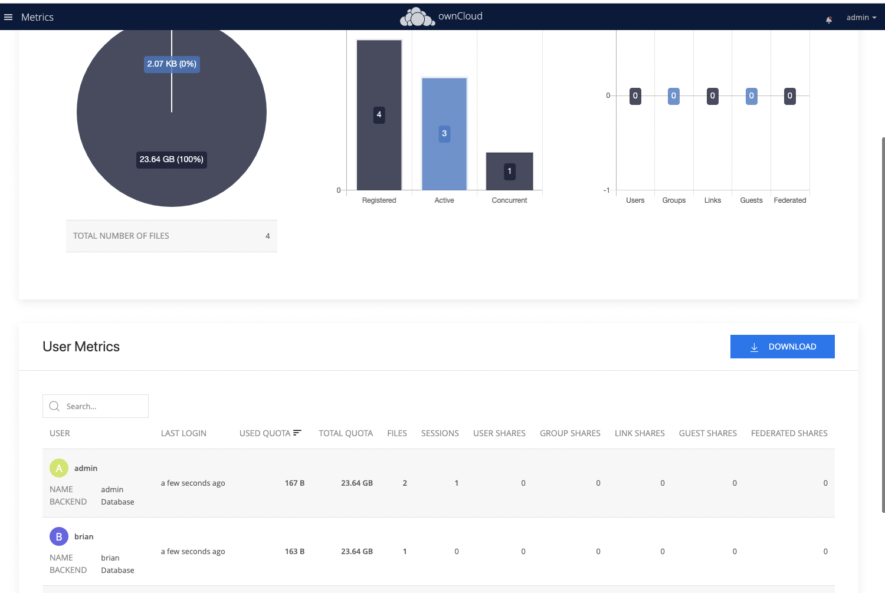
Task: Sort table by FILES column
Action: 397,433
